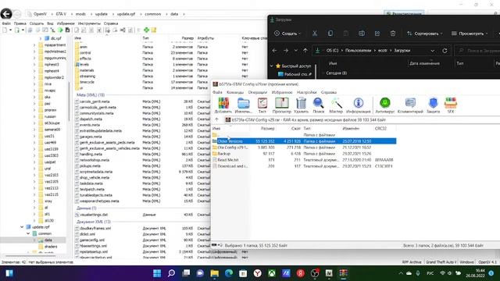Screen dimensions: 500x281
Task: Open WinRAR Мастер (Wizard) wand icon
Action: [336, 105]
